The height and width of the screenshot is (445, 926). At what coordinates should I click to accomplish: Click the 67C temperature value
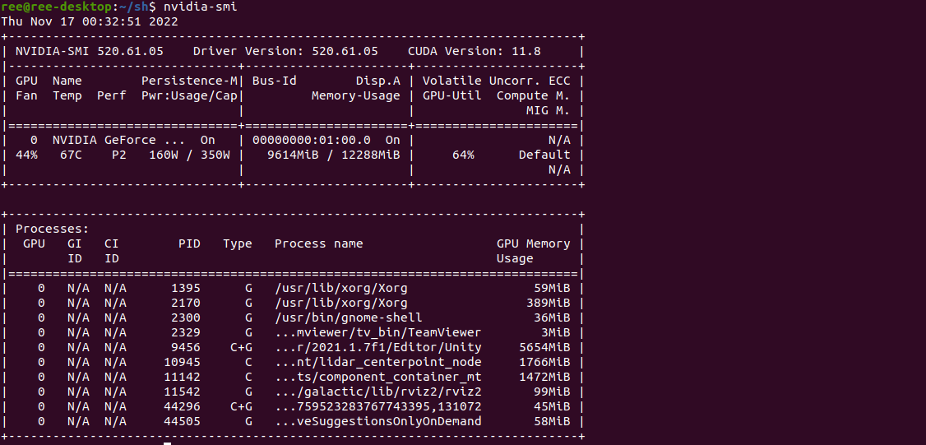point(71,155)
